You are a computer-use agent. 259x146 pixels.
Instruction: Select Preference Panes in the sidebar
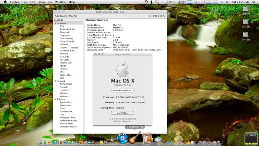point(68,121)
